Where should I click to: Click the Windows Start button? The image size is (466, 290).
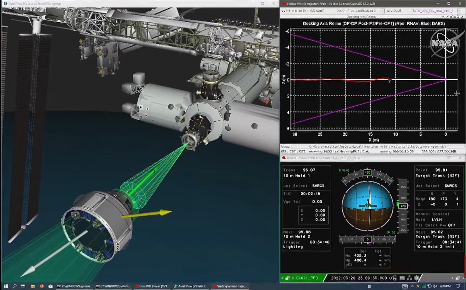coord(6,286)
